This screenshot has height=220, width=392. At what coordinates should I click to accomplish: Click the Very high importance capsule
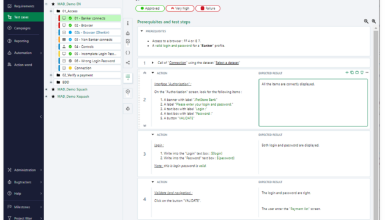point(179,8)
